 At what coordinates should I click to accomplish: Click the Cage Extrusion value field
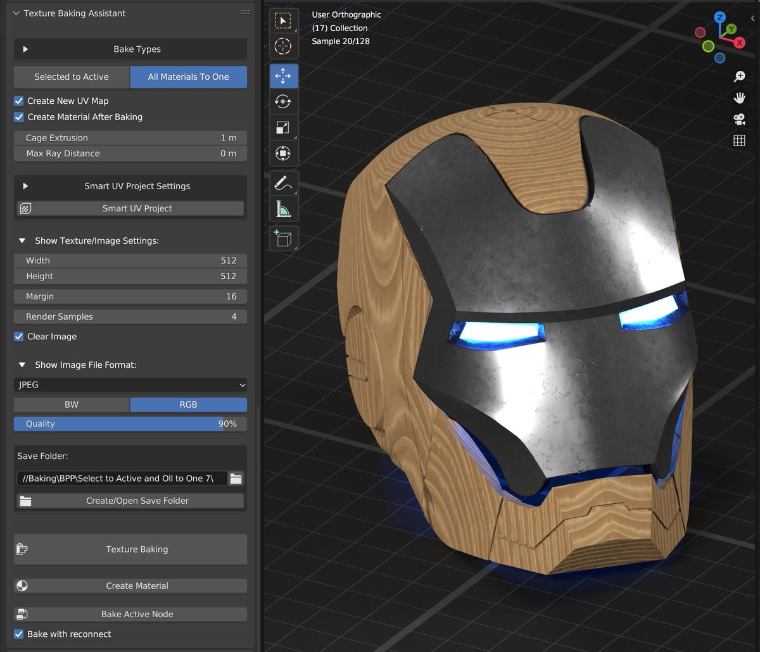130,138
